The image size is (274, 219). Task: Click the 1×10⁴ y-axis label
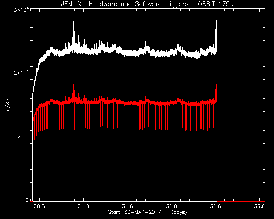coord(21,137)
